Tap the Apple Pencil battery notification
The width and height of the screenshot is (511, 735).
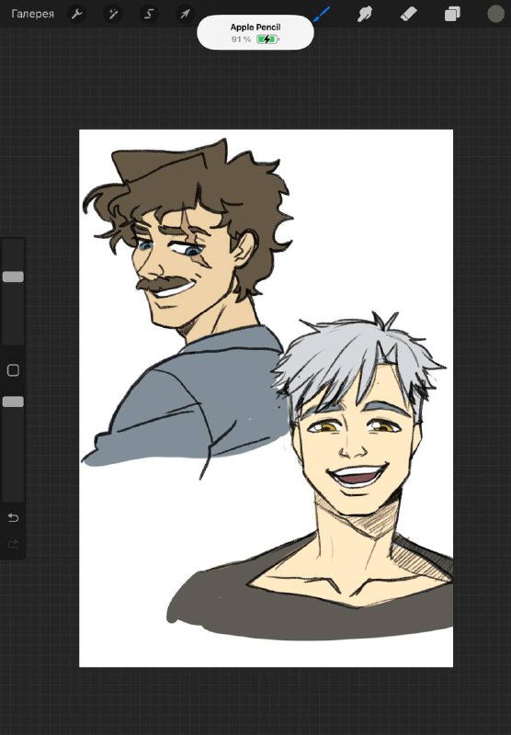(255, 32)
